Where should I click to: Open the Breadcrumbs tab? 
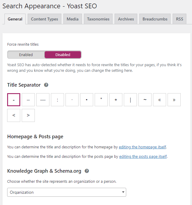pos(155,19)
